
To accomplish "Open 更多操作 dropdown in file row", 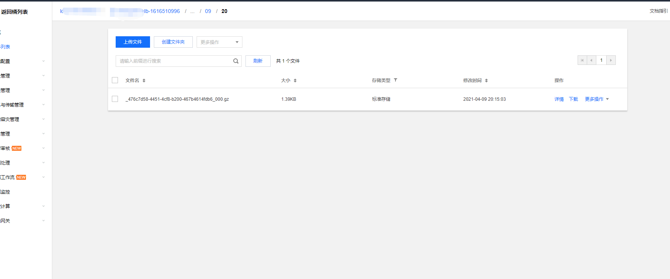I will [x=597, y=99].
